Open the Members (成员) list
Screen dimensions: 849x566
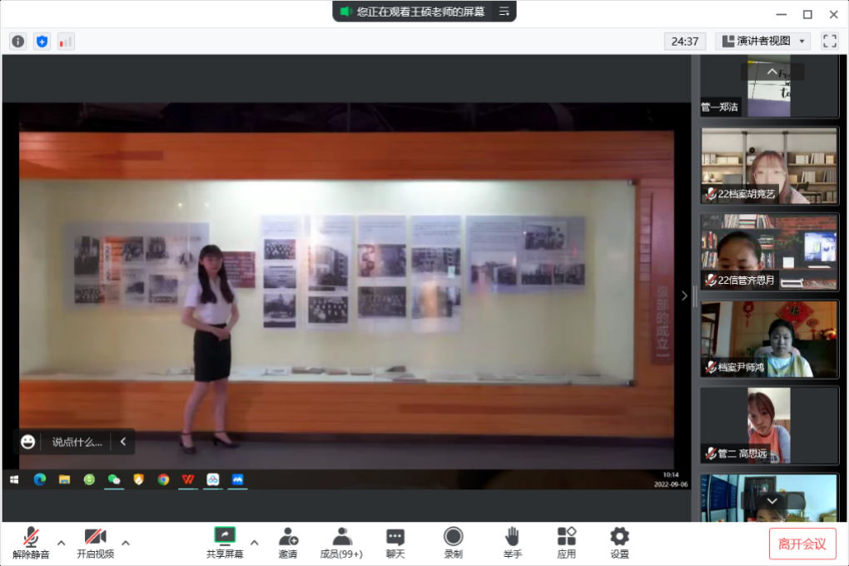[x=341, y=543]
